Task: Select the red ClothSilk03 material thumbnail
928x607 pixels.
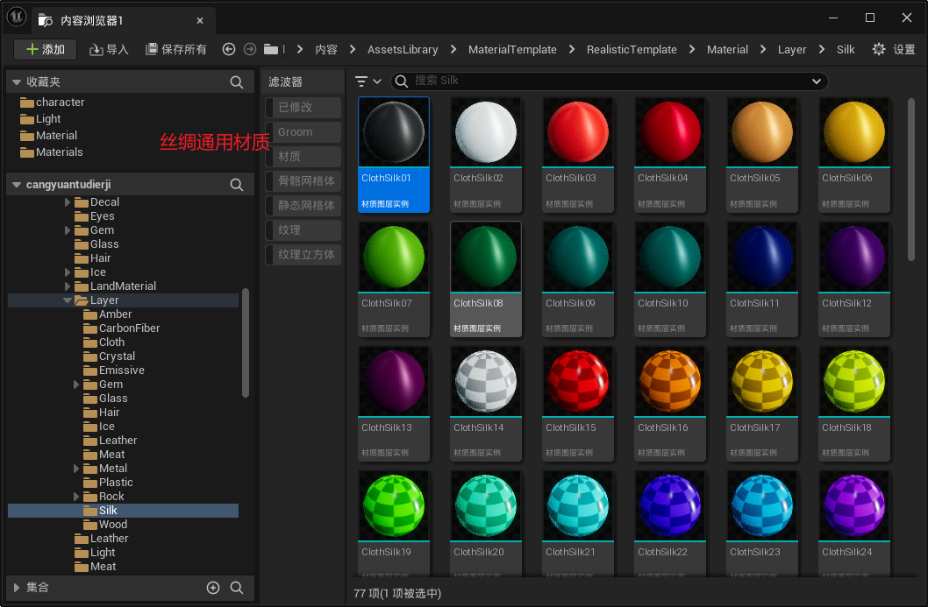Action: (577, 131)
